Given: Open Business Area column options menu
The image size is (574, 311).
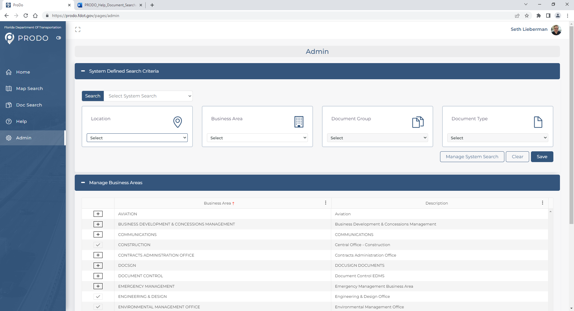Looking at the screenshot, I should (x=326, y=203).
